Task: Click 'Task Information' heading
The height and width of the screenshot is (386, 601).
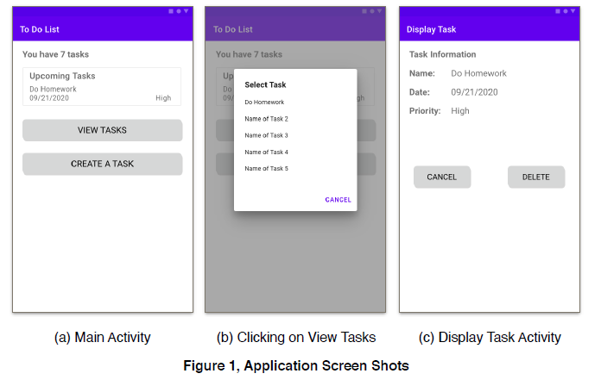Action: [x=443, y=54]
